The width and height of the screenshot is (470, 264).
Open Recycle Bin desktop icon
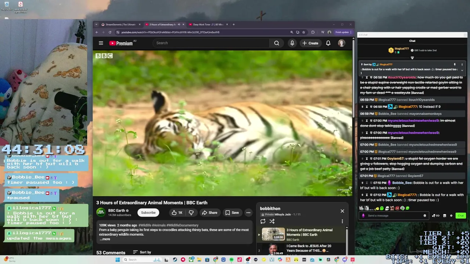[7, 6]
